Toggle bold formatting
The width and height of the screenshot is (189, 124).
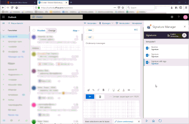tap(104, 90)
